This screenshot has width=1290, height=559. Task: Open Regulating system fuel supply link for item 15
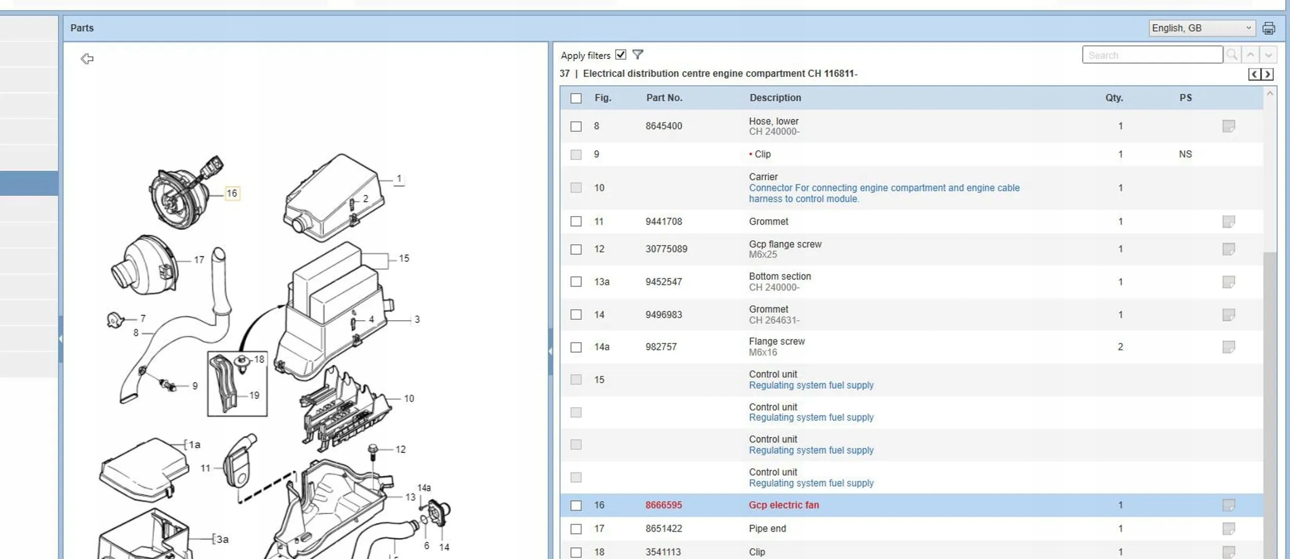pos(811,385)
